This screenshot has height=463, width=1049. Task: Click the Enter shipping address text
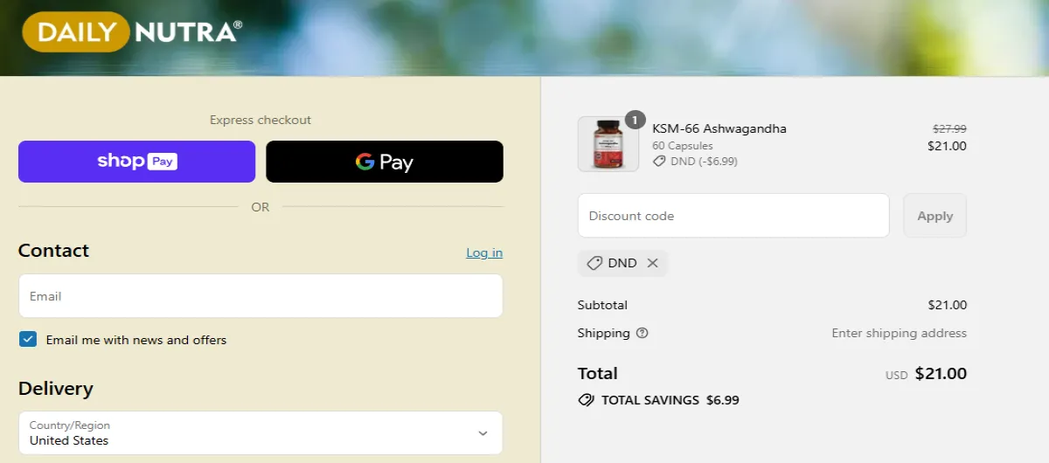tap(899, 333)
